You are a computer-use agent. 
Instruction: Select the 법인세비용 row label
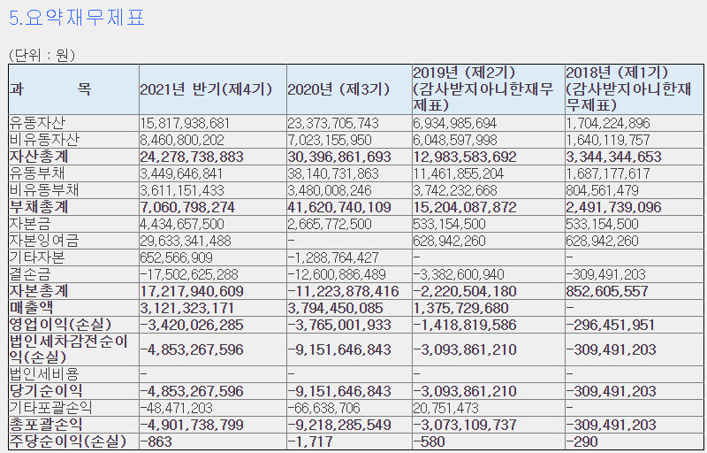click(x=44, y=374)
